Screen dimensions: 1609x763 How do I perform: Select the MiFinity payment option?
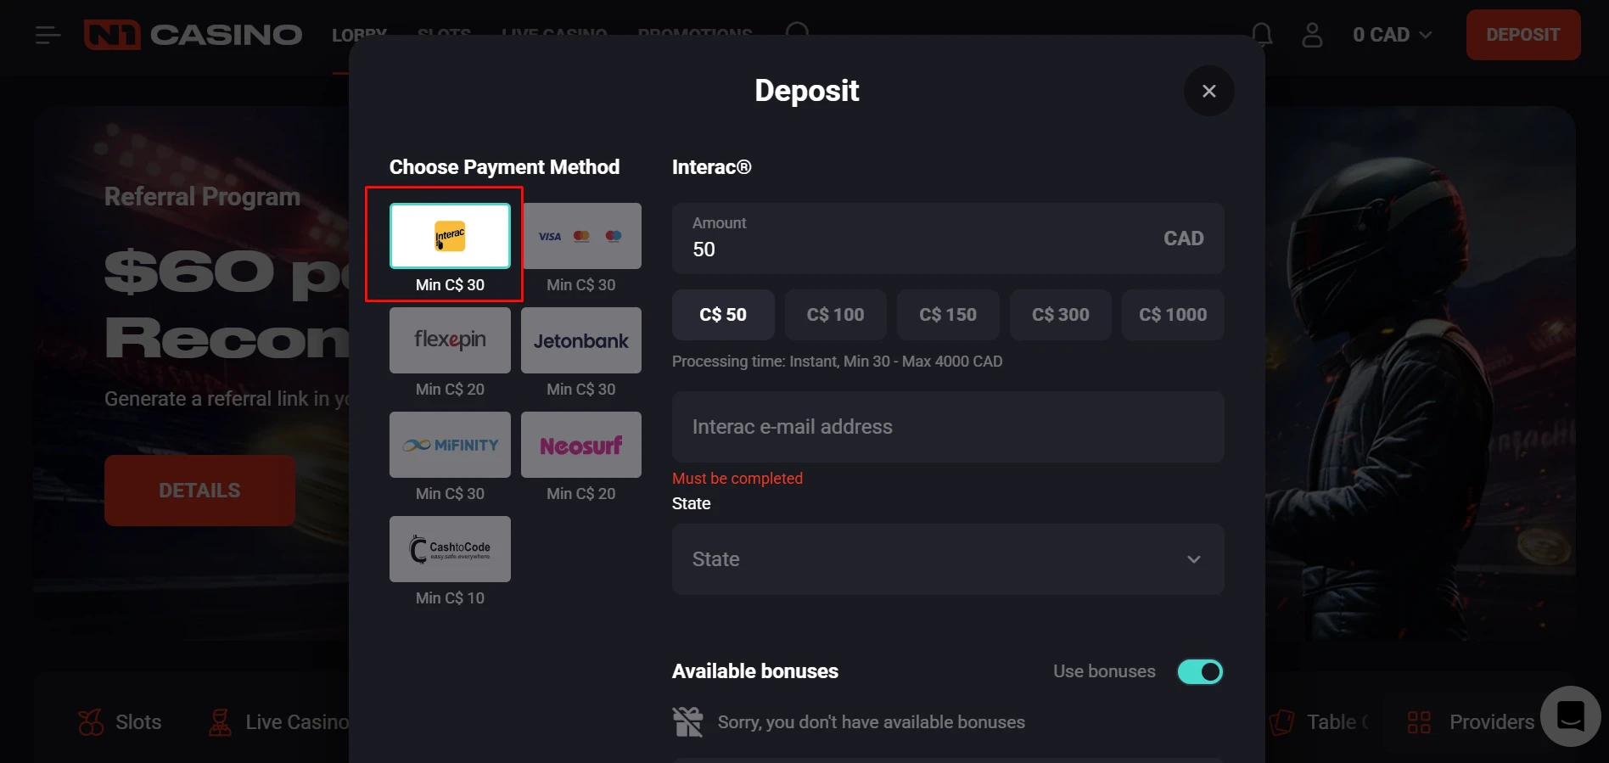(x=450, y=445)
